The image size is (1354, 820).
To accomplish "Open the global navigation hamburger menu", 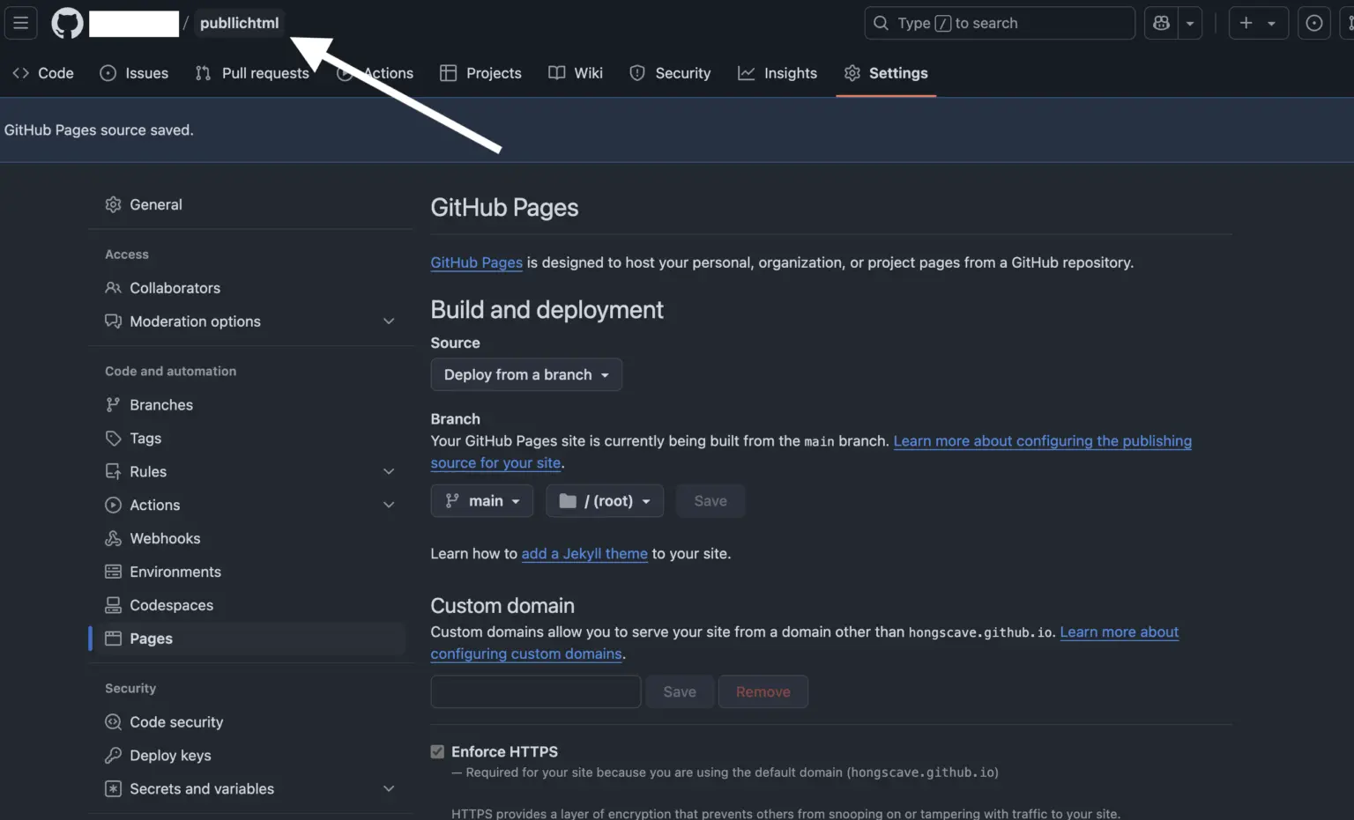I will pyautogui.click(x=20, y=23).
